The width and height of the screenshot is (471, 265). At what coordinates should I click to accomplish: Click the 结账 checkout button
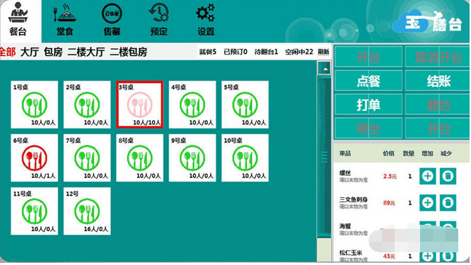click(438, 81)
